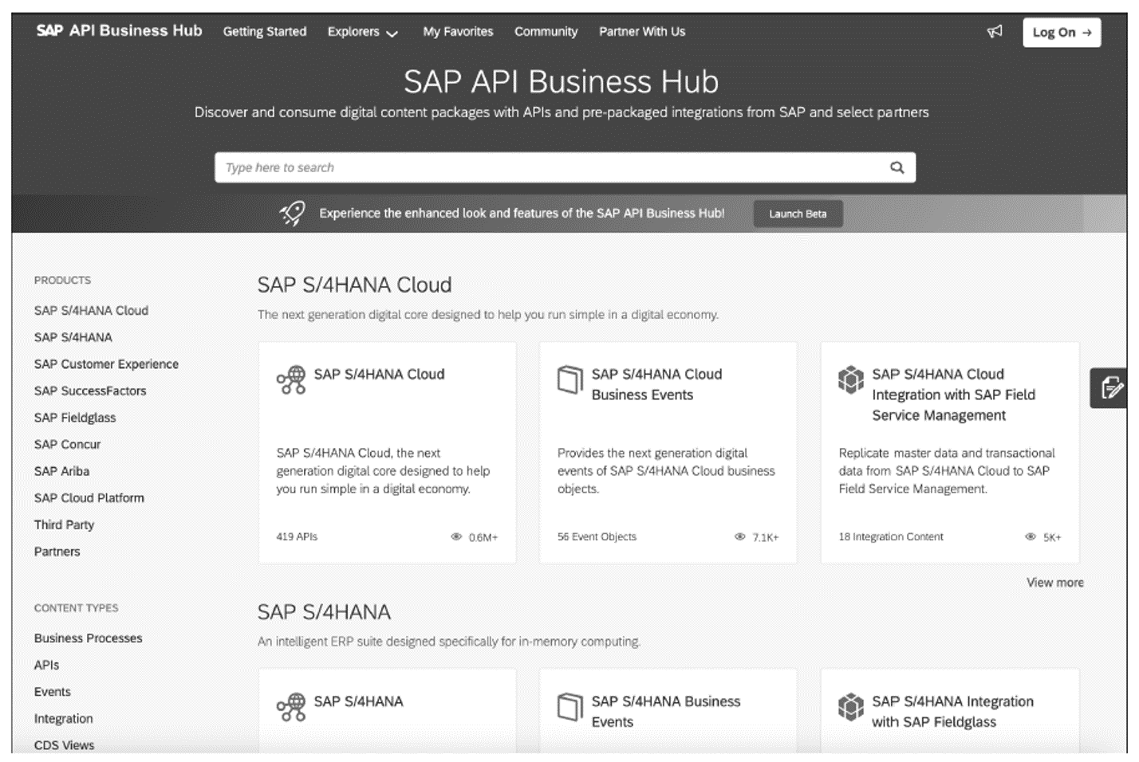The height and width of the screenshot is (762, 1139).
Task: Select SAP Ariba product
Action: tap(61, 472)
